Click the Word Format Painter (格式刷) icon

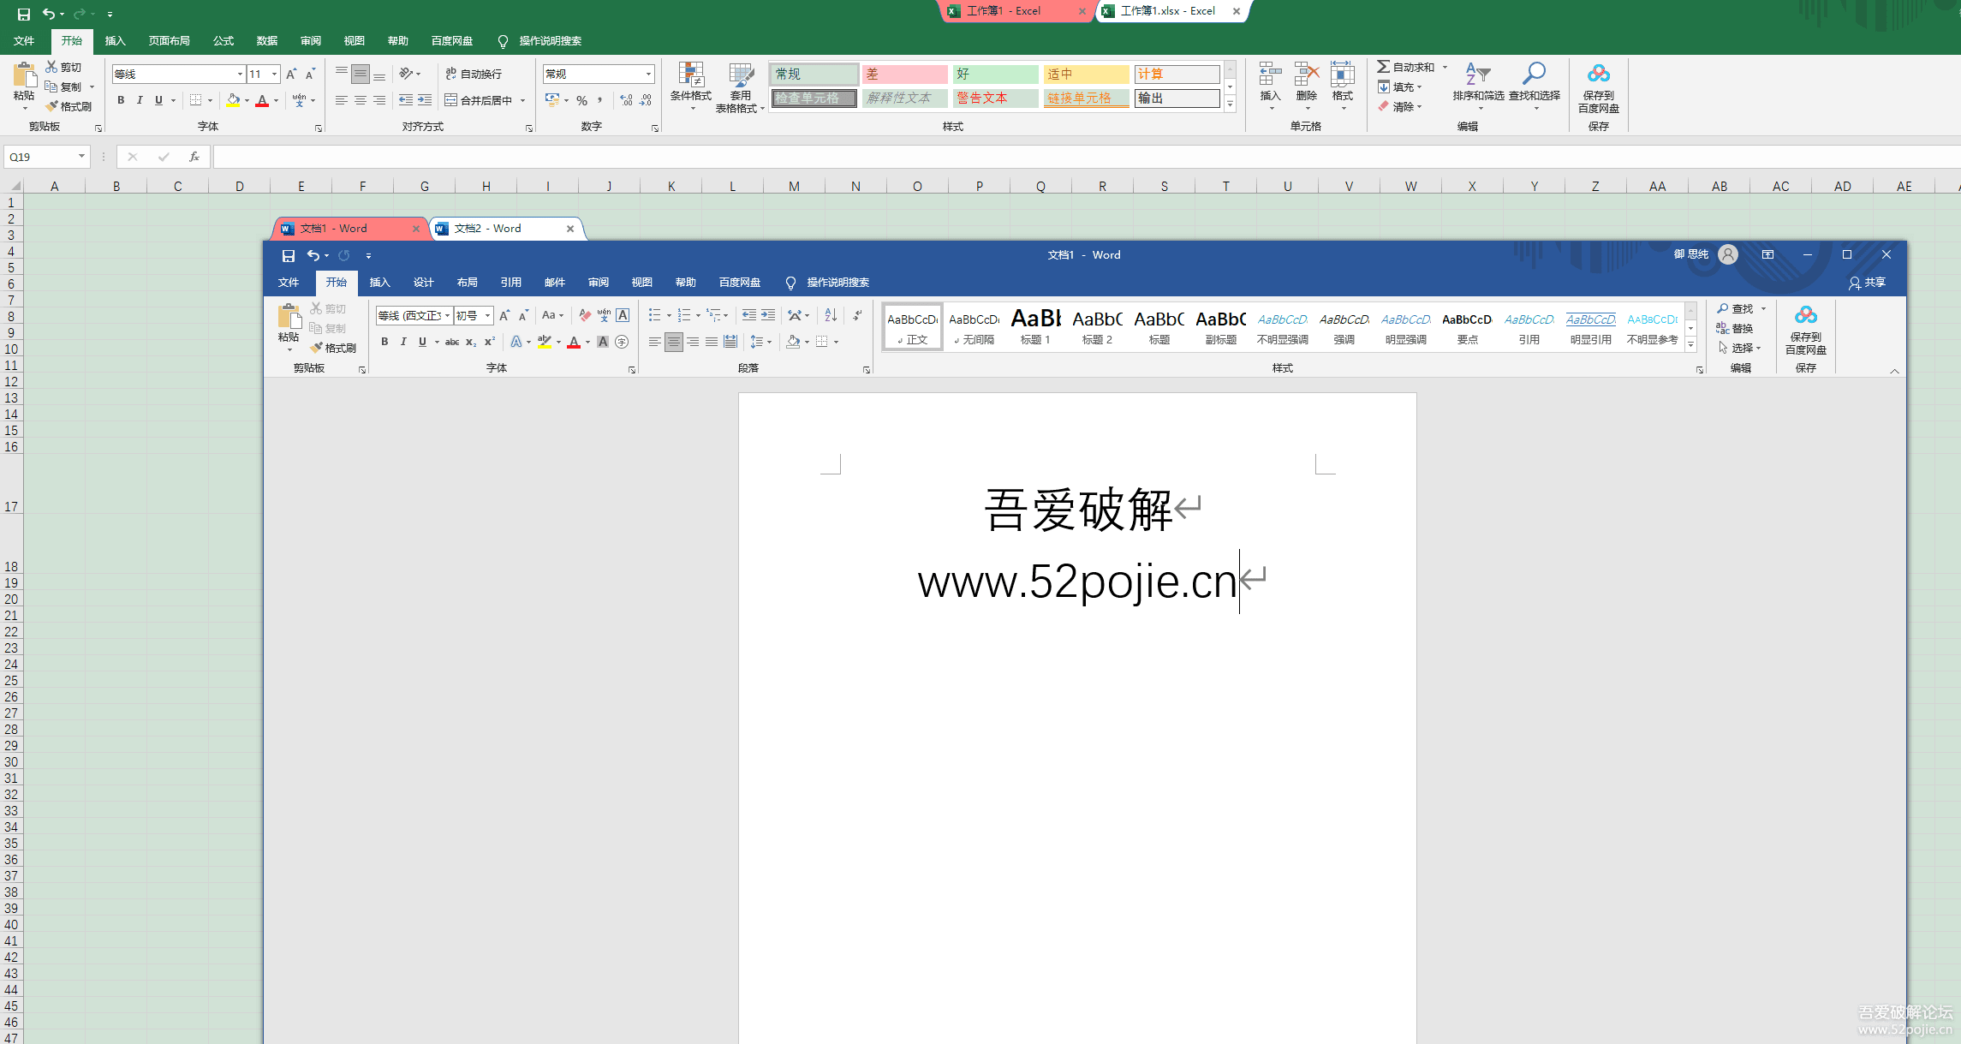pos(316,348)
